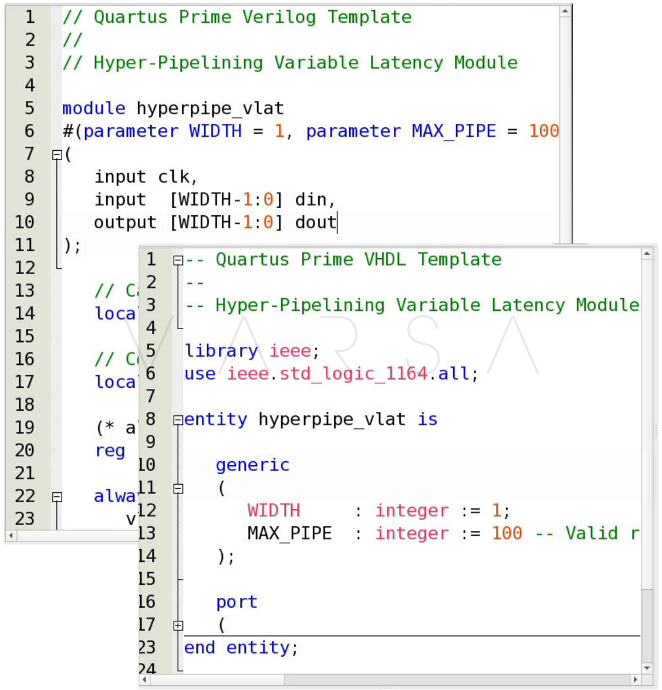This screenshot has width=662, height=690.
Task: Expand the folded port block on VHDL line 17
Action: tap(178, 625)
